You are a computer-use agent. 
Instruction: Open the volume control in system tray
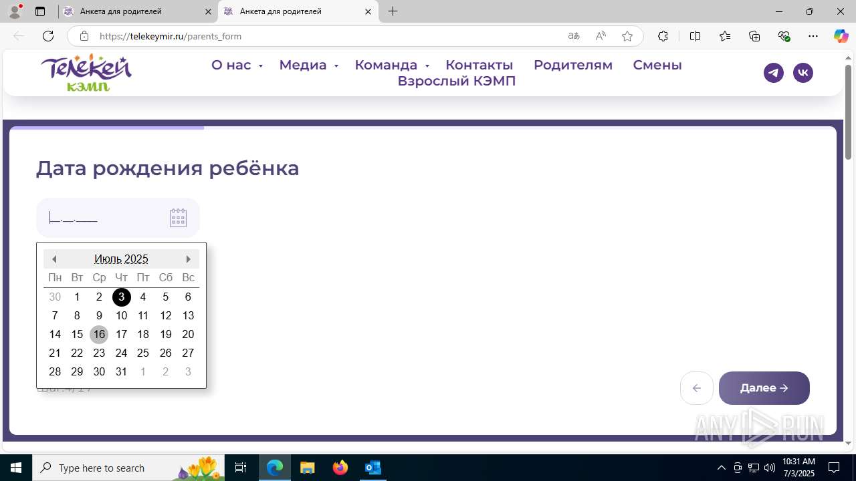770,468
